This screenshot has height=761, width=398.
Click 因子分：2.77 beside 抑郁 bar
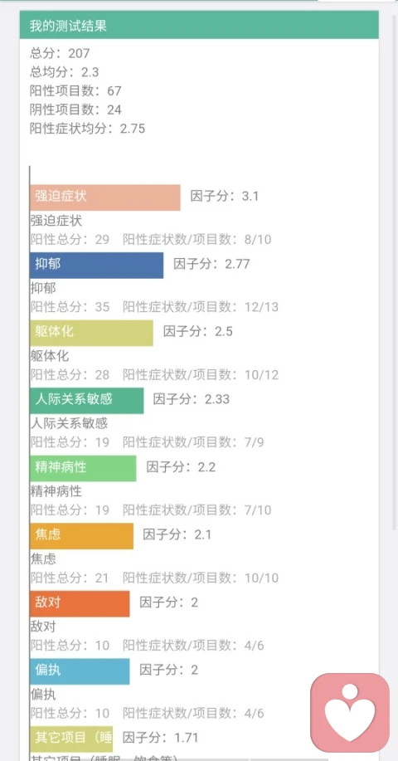pyautogui.click(x=211, y=264)
